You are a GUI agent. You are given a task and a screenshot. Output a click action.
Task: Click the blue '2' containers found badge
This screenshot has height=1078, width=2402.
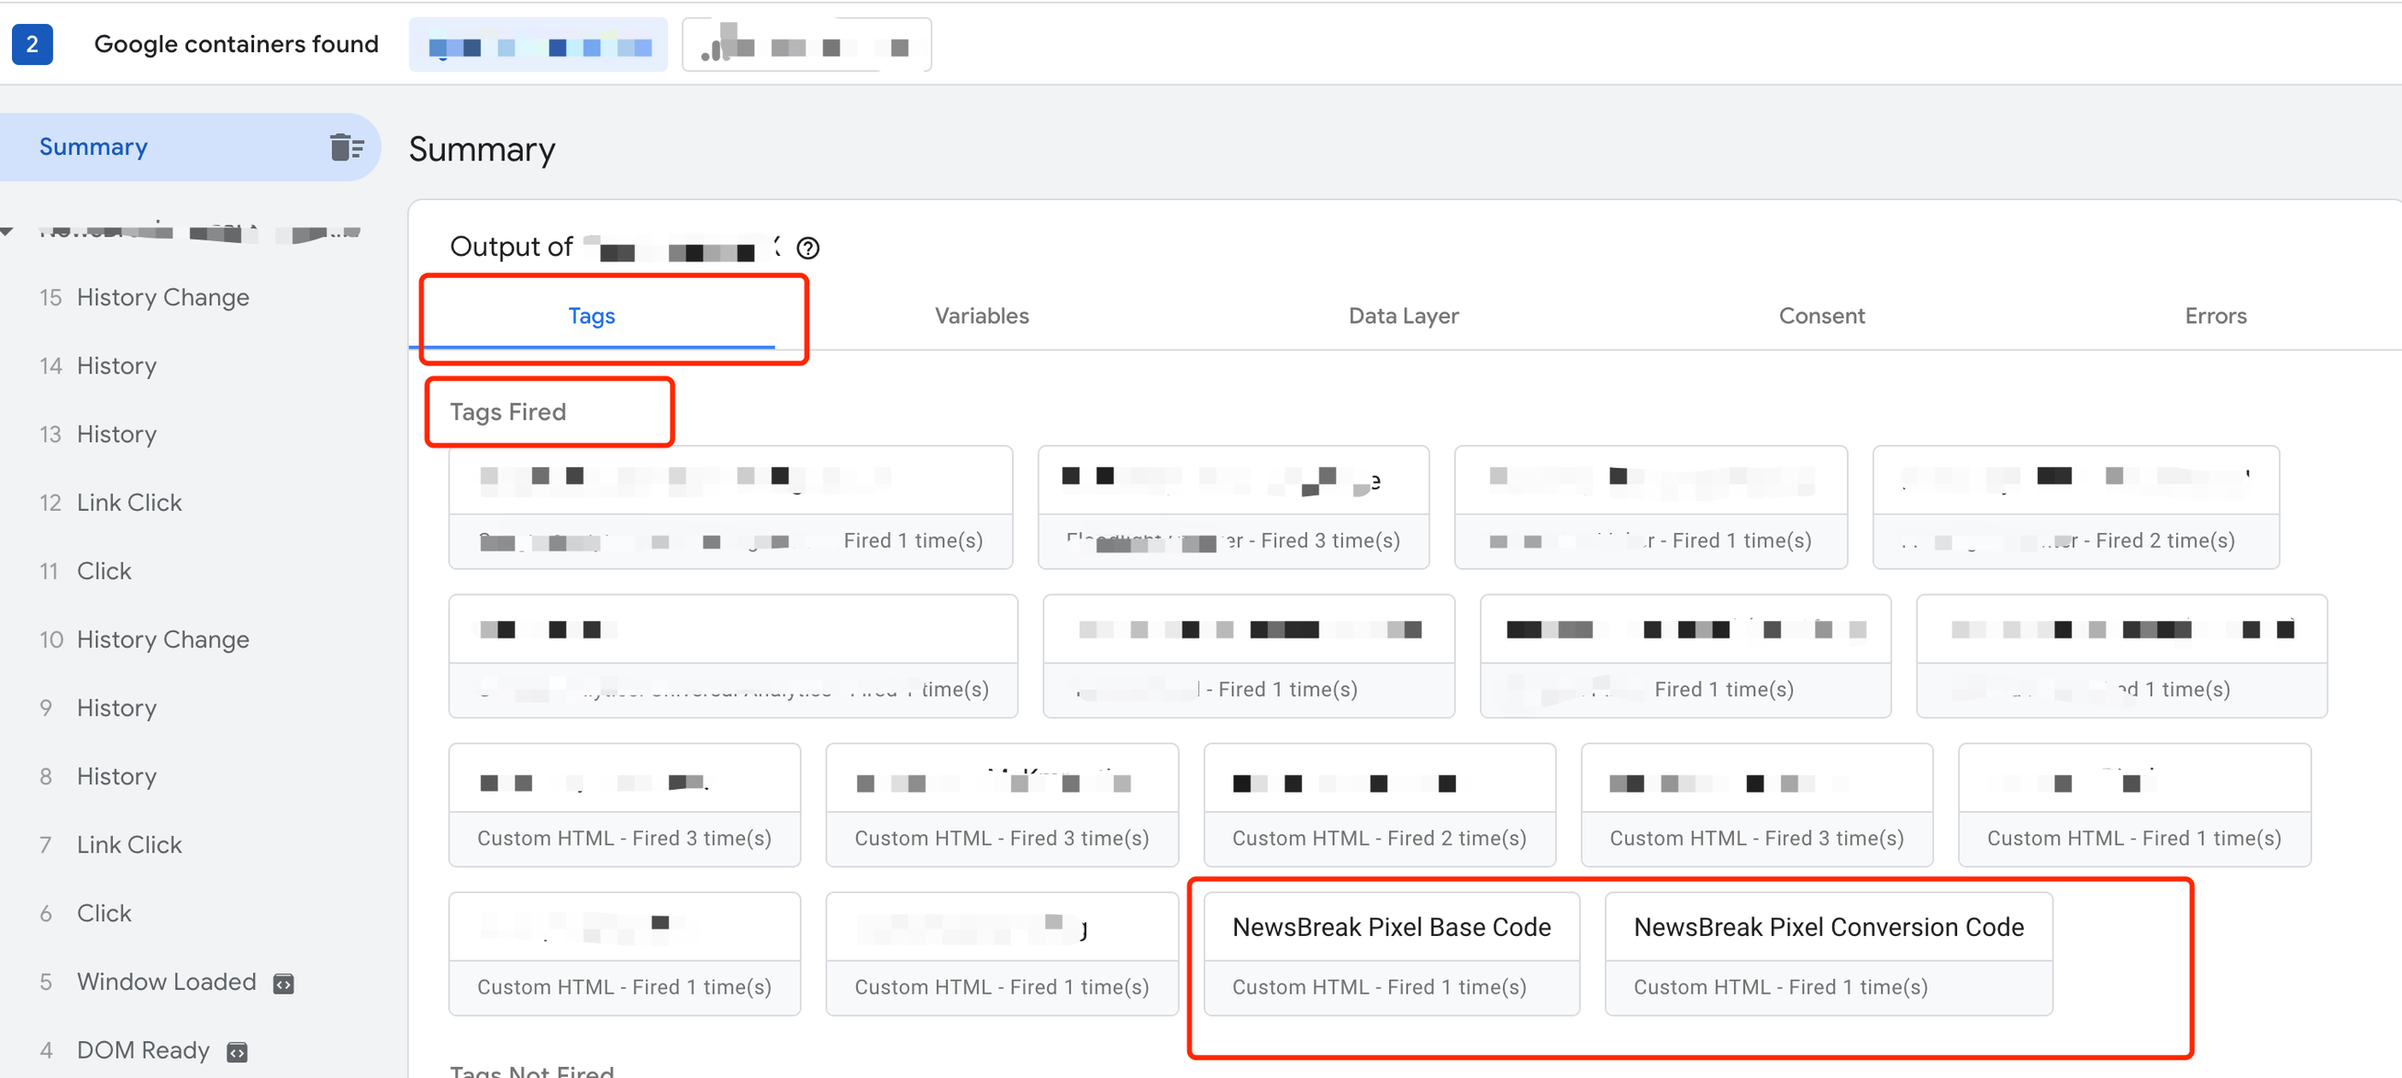click(x=33, y=44)
